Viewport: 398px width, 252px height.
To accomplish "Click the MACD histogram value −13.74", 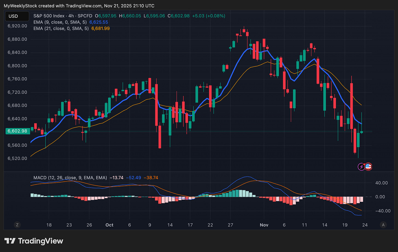I will point(116,178).
